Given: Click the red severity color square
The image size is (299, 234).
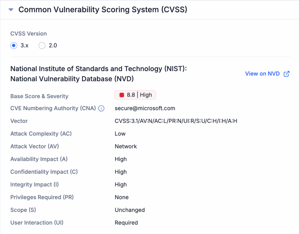Looking at the screenshot, I should point(122,95).
